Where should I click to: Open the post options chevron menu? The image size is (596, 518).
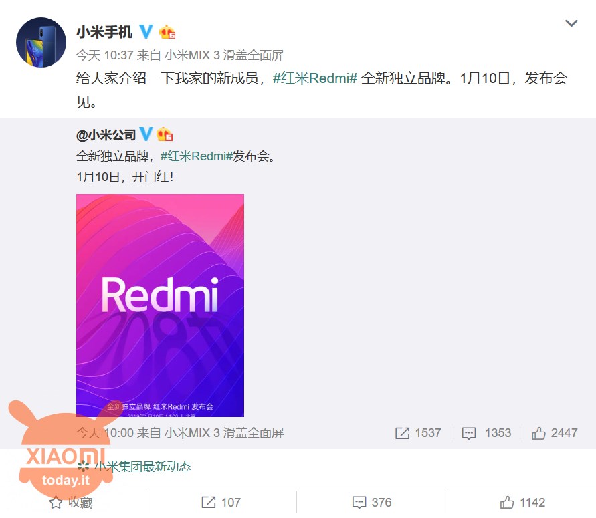click(571, 23)
